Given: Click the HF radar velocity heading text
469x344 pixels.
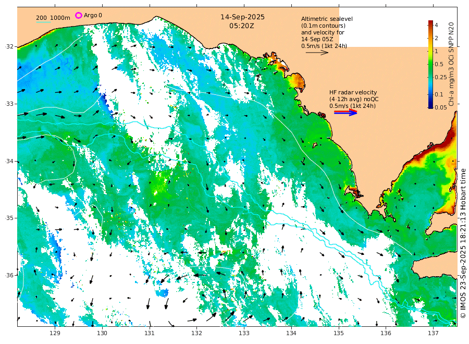Looking at the screenshot, I should 353,92.
